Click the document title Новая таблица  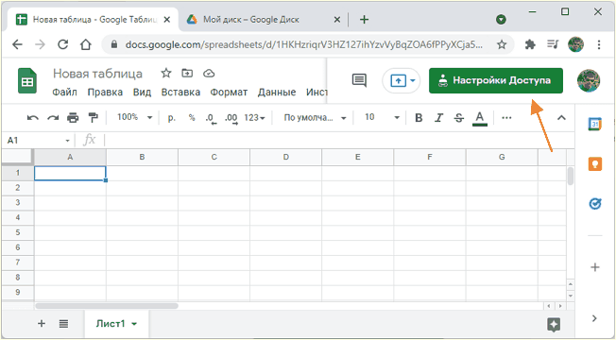[x=97, y=74]
